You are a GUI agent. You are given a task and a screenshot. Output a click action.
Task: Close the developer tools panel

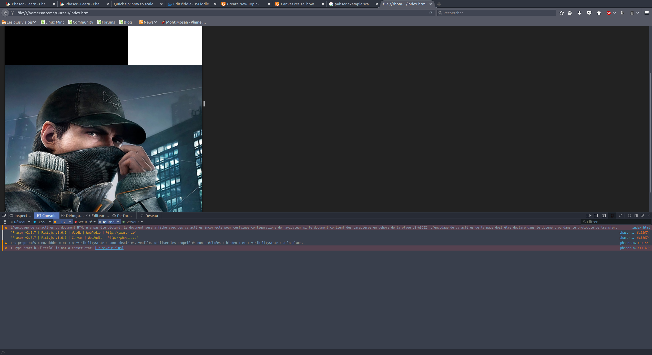point(649,216)
